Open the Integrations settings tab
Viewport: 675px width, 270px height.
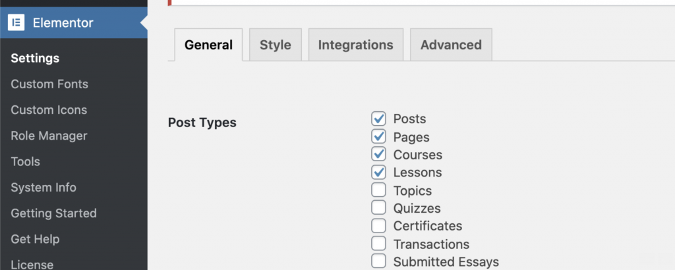point(355,45)
